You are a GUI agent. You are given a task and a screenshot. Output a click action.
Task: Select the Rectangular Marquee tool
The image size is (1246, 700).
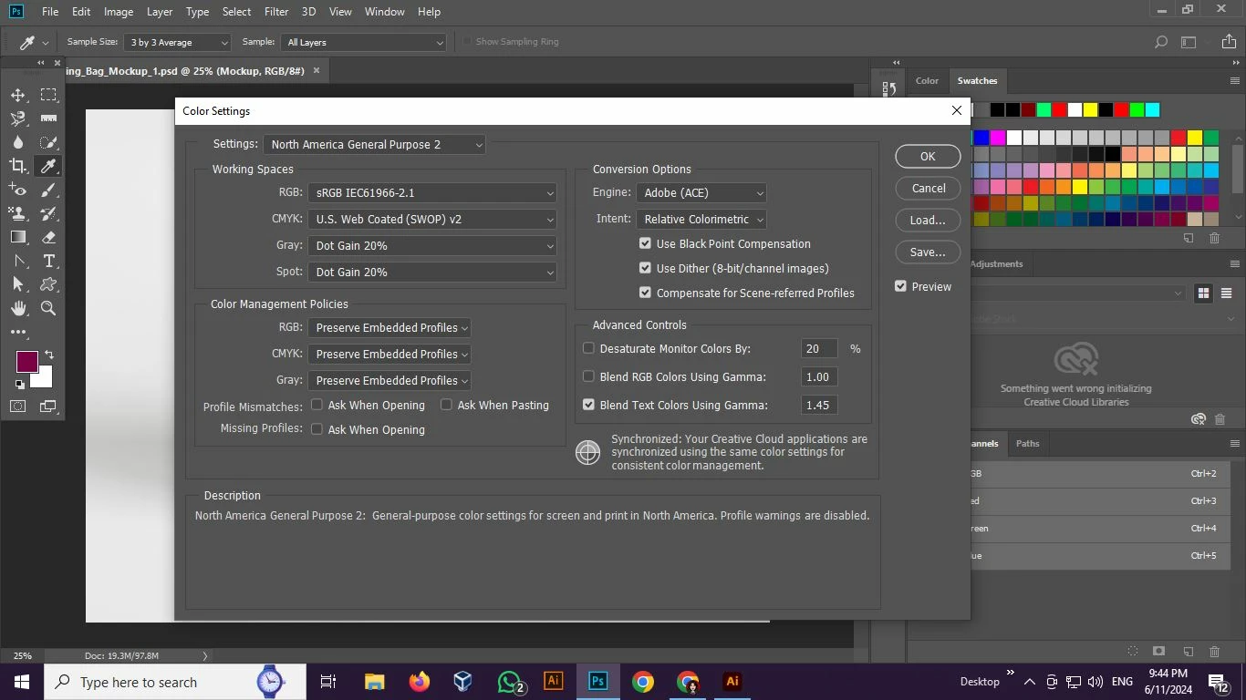48,95
